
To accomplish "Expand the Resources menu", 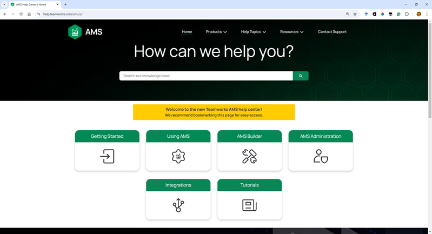I will [292, 32].
